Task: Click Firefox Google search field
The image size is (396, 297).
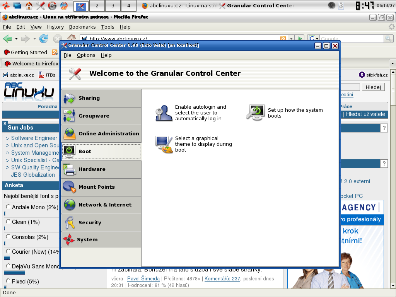Action: click(x=352, y=39)
